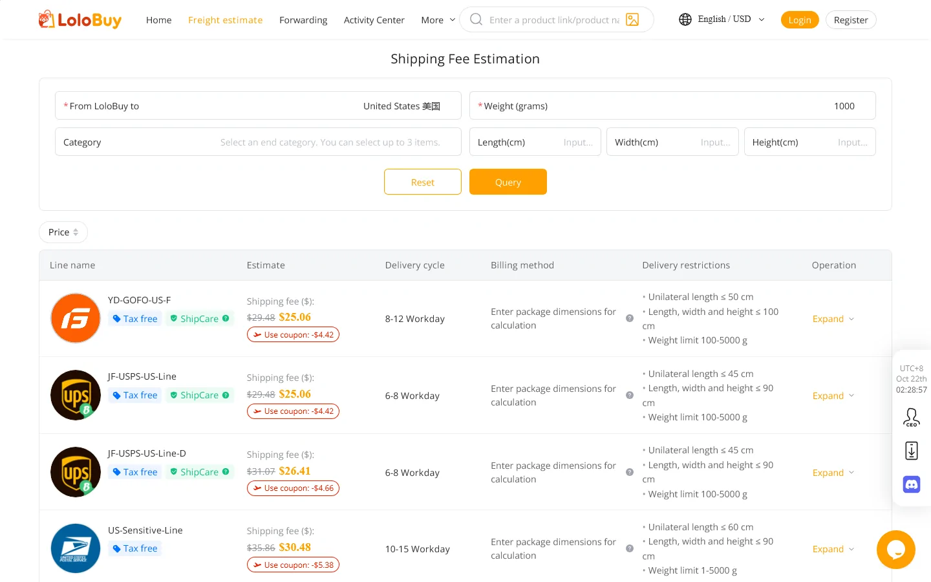Open destination country United States selector
Screen dimensions: 931x582
[x=258, y=105]
